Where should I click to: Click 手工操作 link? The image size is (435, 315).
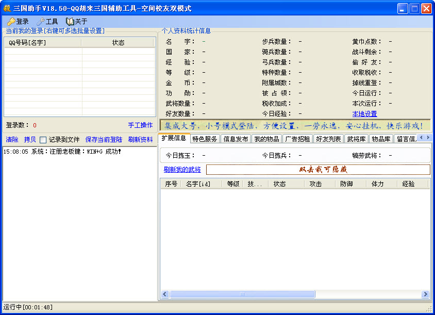click(140, 125)
